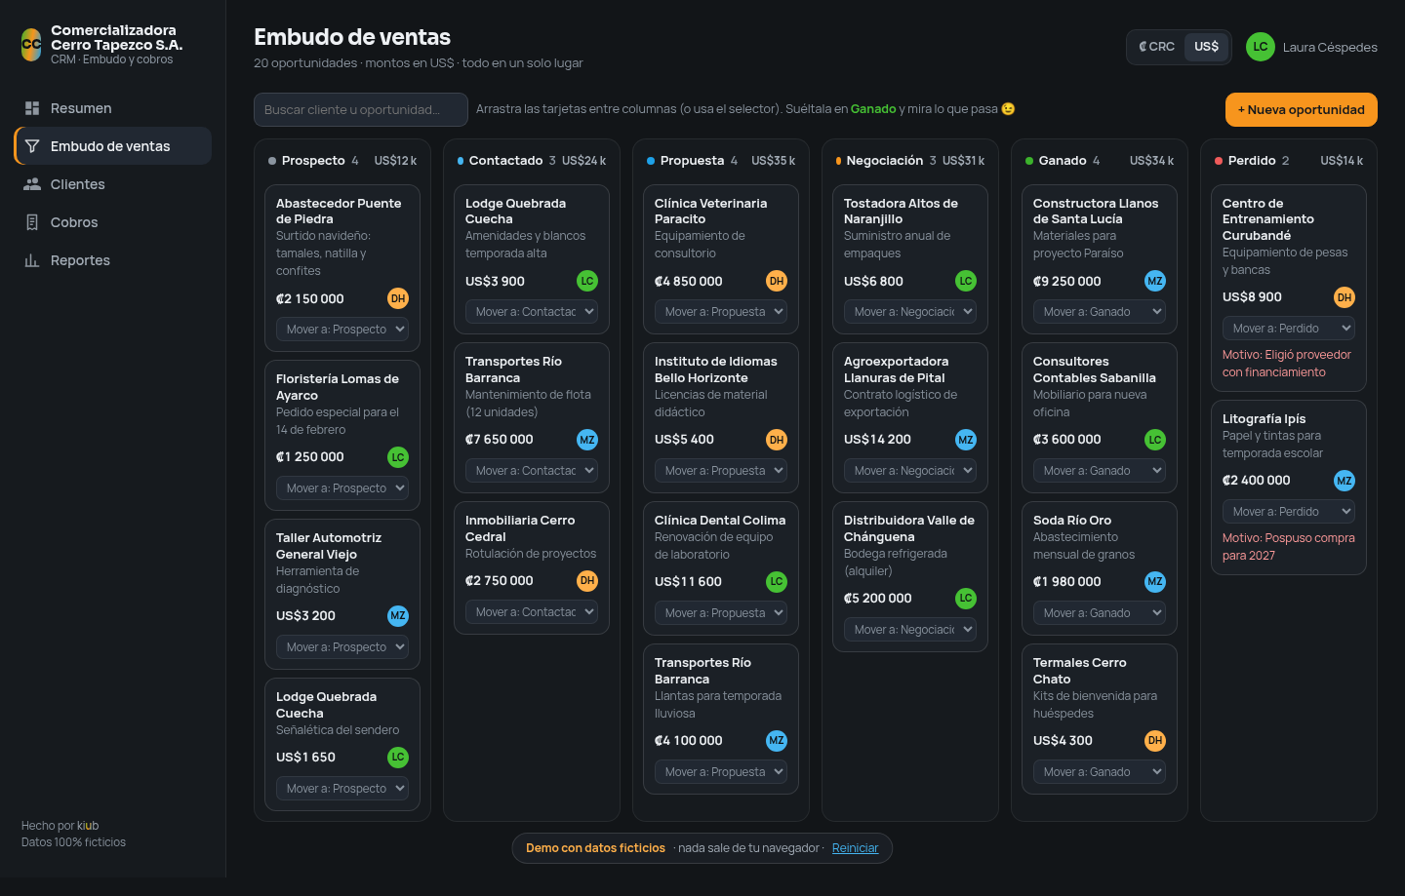The width and height of the screenshot is (1405, 896).
Task: Click MZ avatar on Constructora Llanos de Santa Lucía card
Action: (x=1155, y=282)
